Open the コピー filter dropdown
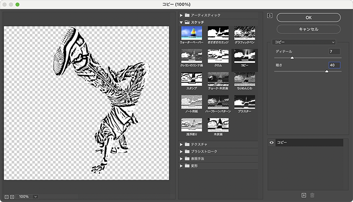The image size is (353, 202). pos(304,42)
